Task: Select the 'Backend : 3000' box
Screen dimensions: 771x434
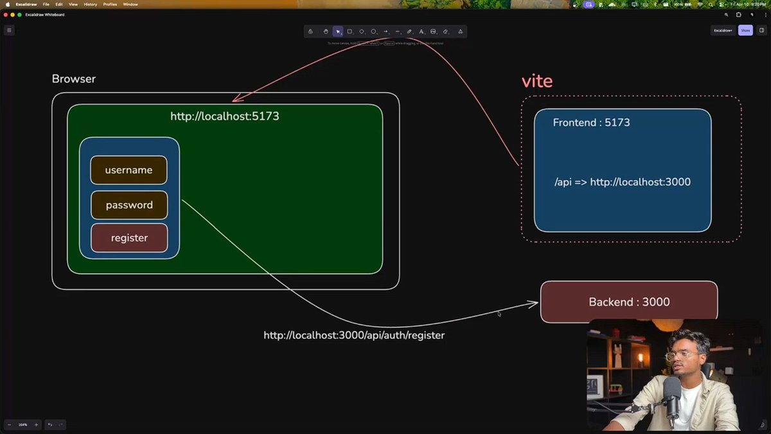Action: tap(629, 302)
